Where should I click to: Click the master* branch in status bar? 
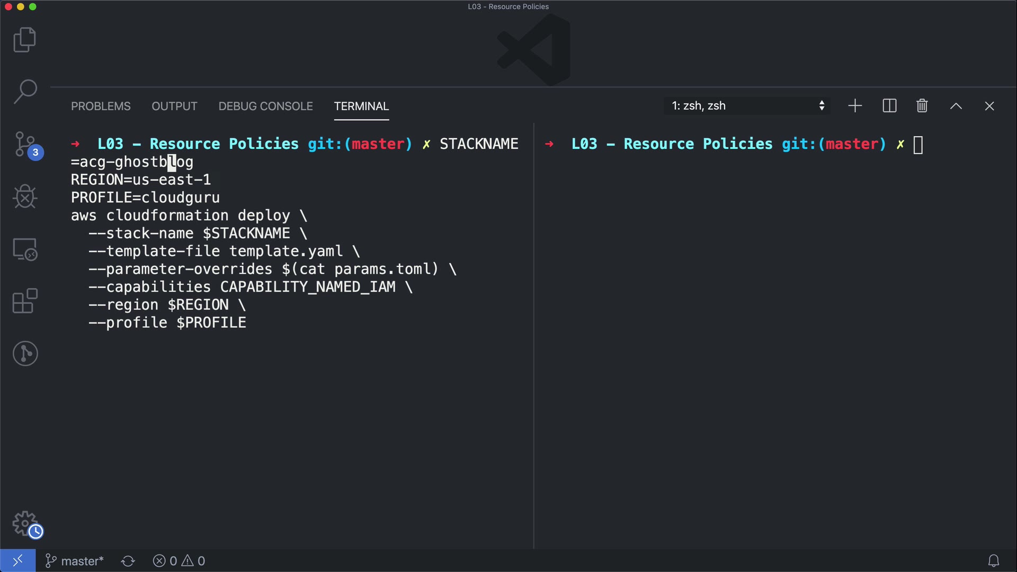click(75, 561)
